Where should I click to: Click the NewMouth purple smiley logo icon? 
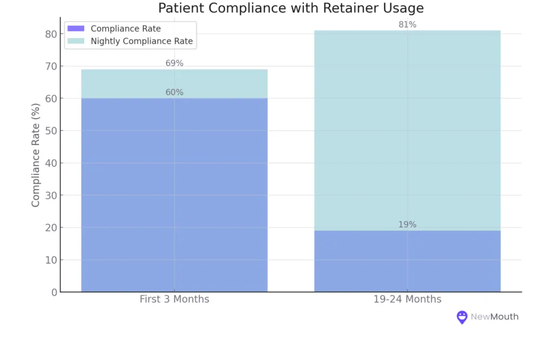pyautogui.click(x=462, y=317)
